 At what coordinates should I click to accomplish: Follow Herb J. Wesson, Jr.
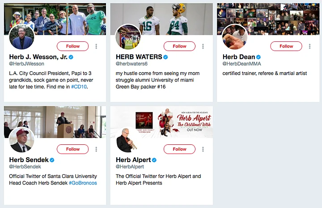pos(73,46)
